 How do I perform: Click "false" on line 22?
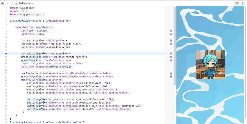[109, 77]
